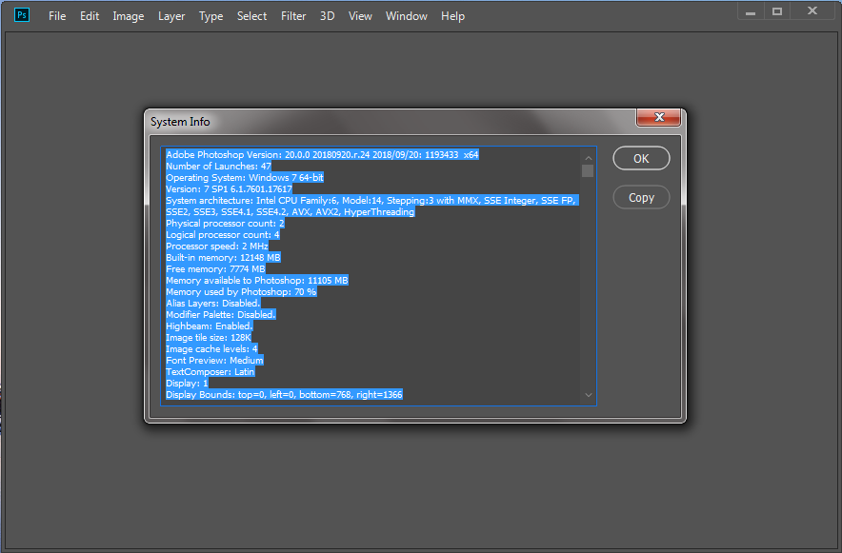The image size is (842, 553).
Task: Click 'Operating System: Windows 7 64-bit' line
Action: point(245,178)
